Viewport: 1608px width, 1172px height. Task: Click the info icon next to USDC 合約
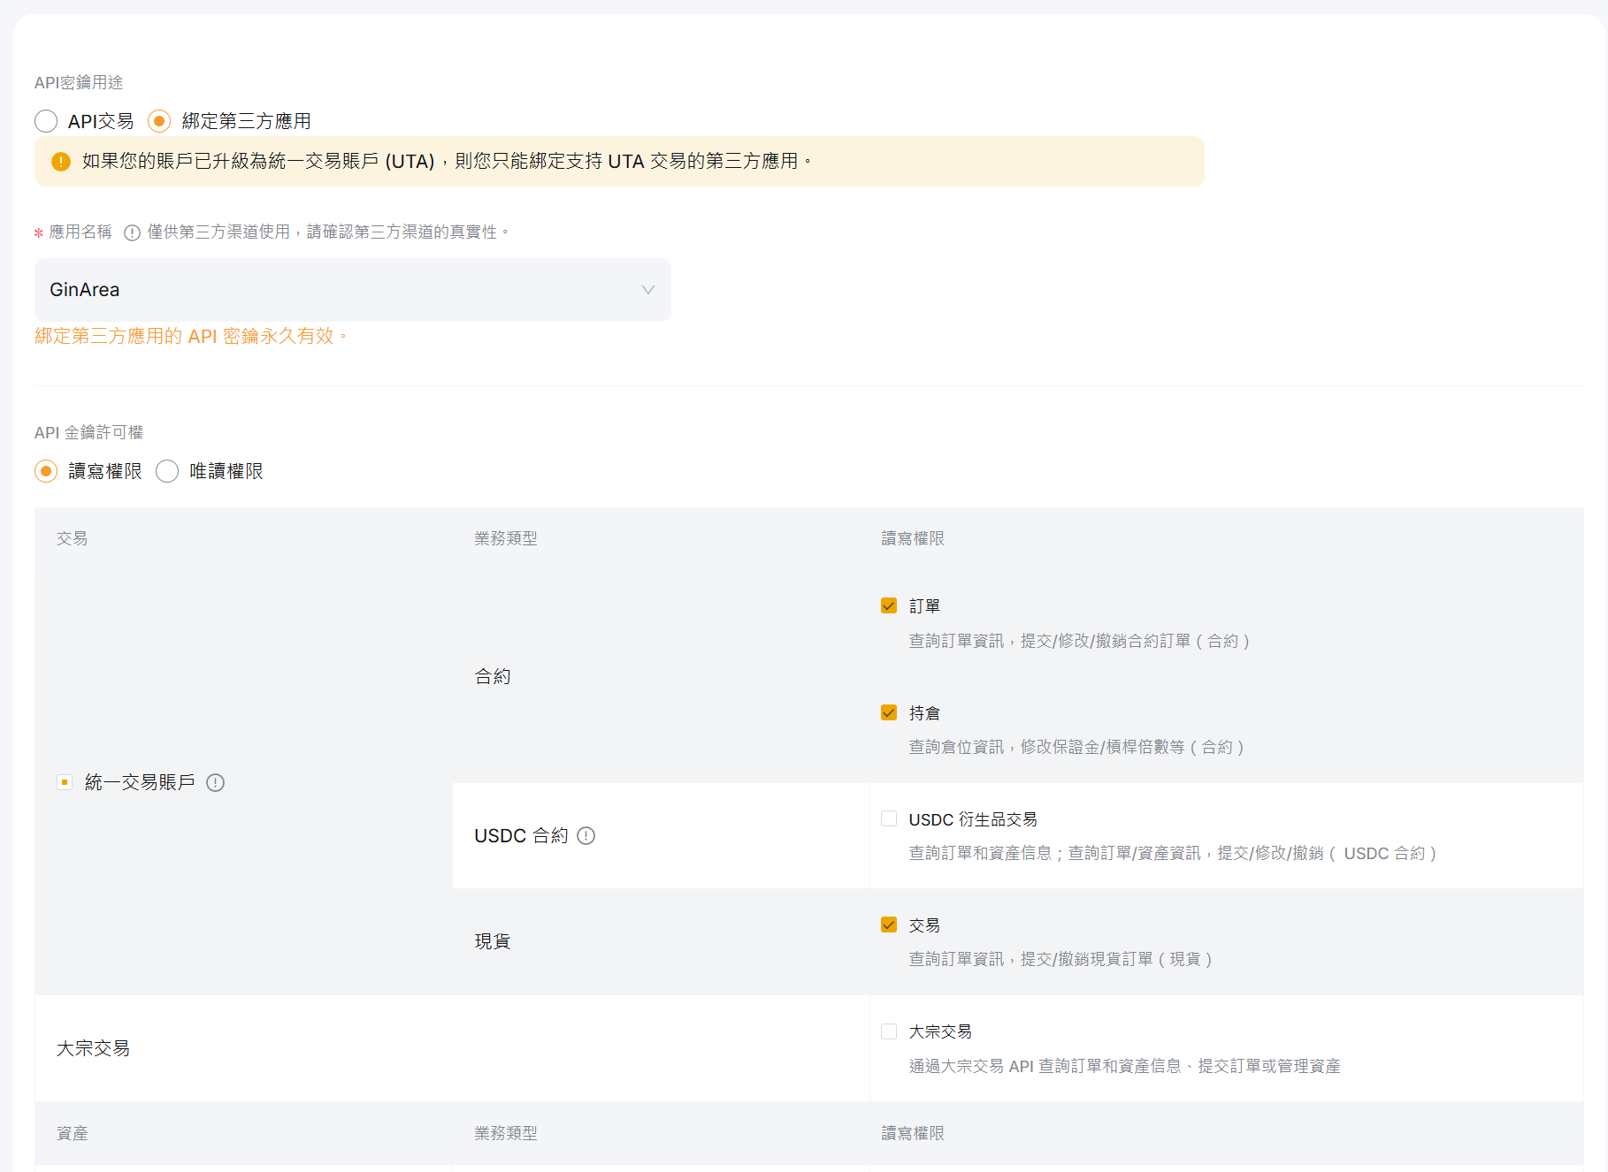point(586,835)
